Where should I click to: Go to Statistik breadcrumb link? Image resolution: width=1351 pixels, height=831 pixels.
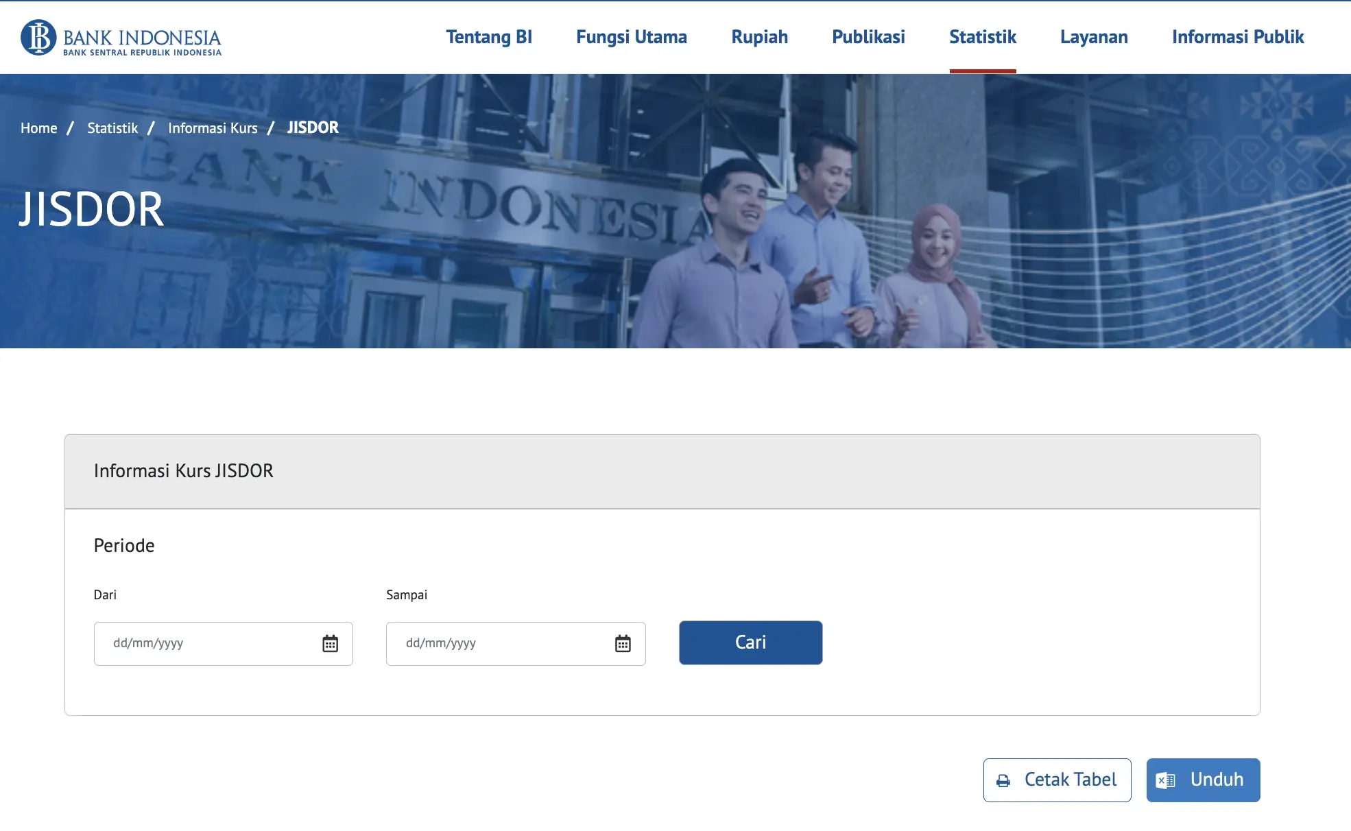(x=112, y=128)
